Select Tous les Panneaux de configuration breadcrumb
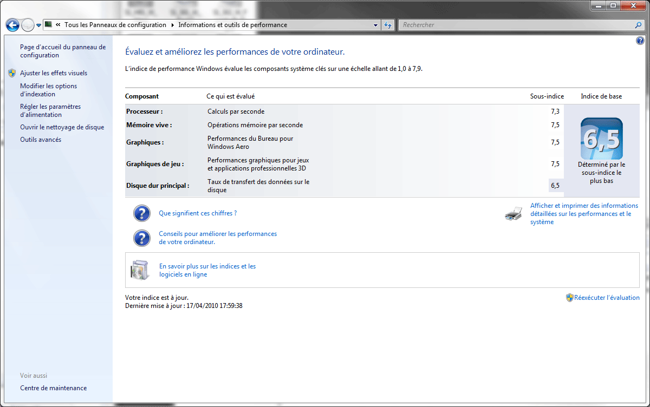The image size is (650, 407). pos(115,25)
